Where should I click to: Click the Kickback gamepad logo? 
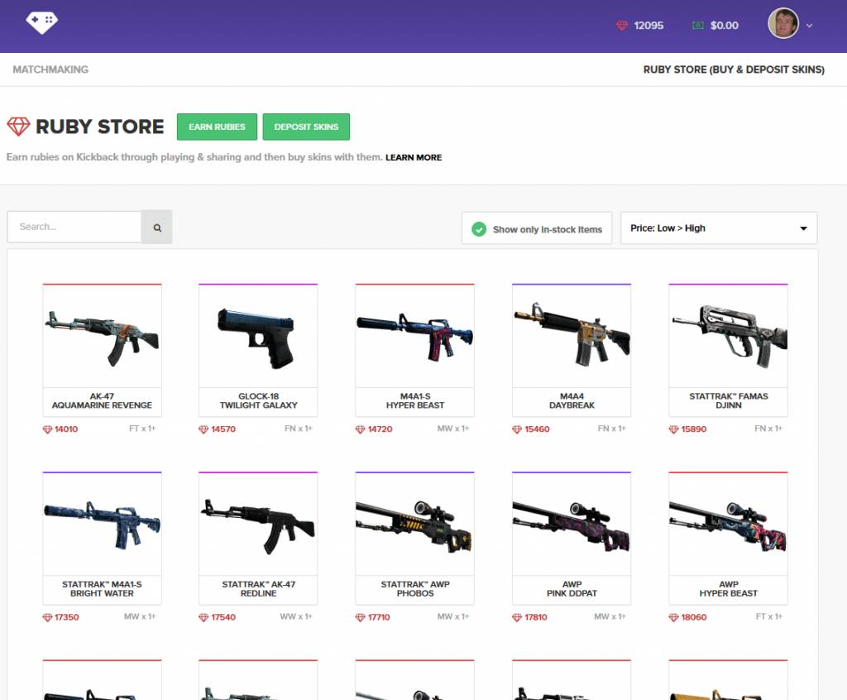click(42, 22)
